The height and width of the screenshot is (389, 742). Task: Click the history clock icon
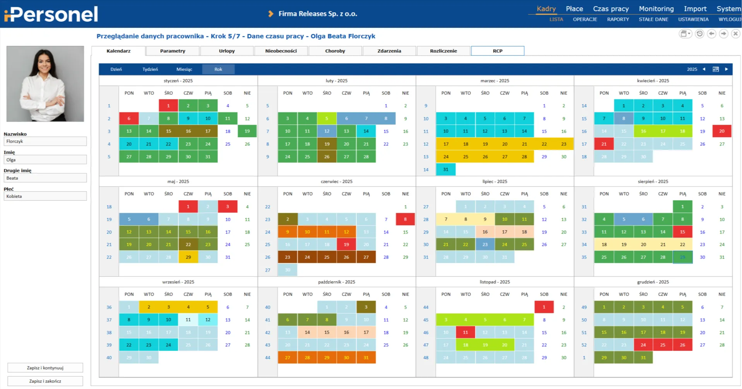699,34
